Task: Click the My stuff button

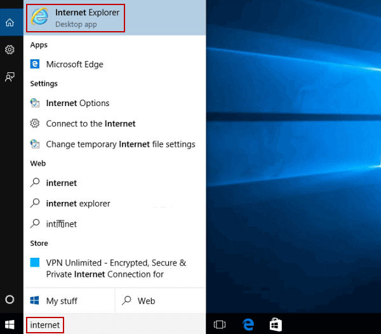Action: pyautogui.click(x=69, y=301)
